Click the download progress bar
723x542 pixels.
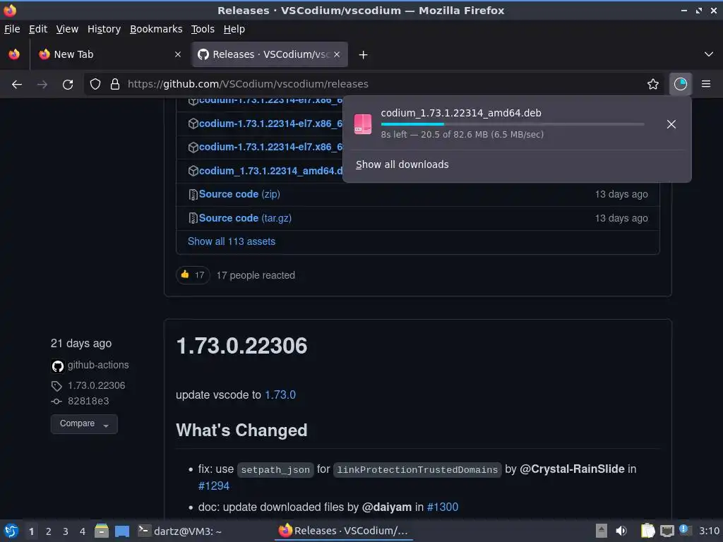point(513,124)
